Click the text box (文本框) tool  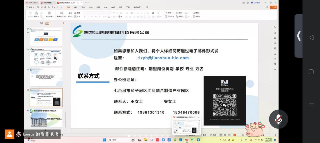[x=169, y=16]
